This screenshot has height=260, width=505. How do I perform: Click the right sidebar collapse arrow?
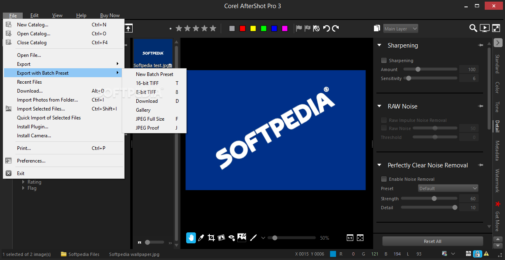click(x=498, y=42)
